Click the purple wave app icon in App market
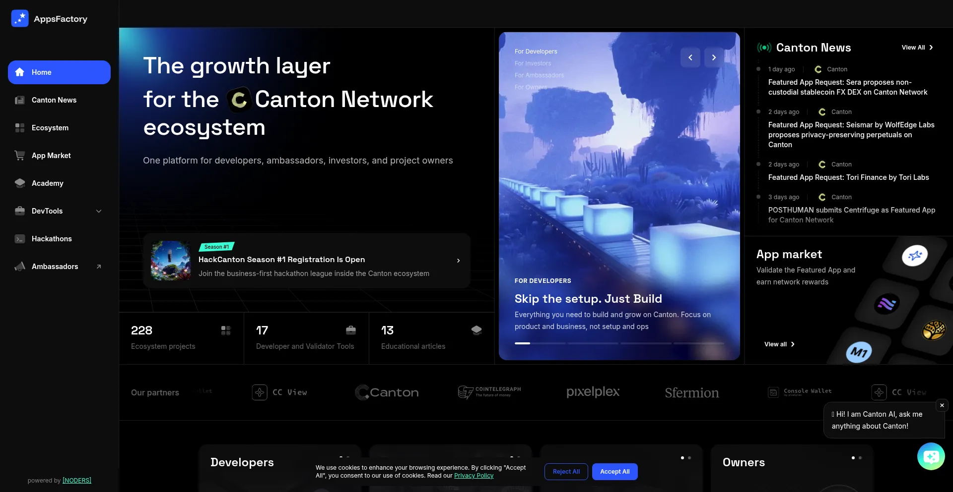 [887, 304]
